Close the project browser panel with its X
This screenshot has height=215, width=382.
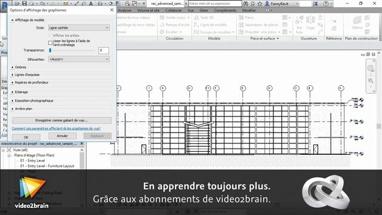coord(82,143)
